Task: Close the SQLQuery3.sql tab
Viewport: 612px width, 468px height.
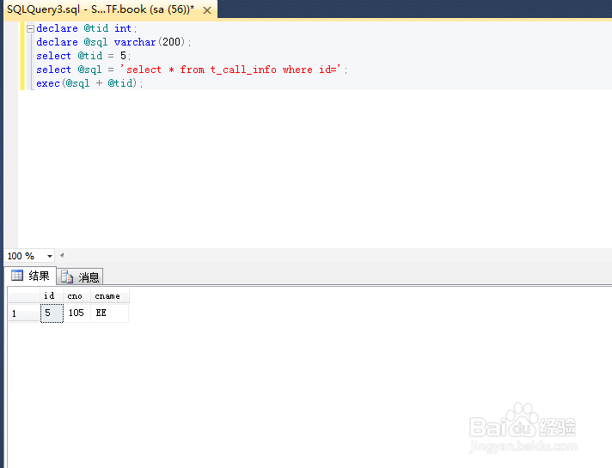Action: tap(207, 10)
